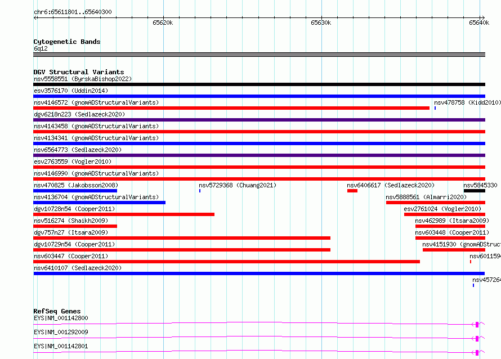Click the red nsv603447 variant bar

tap(226, 262)
